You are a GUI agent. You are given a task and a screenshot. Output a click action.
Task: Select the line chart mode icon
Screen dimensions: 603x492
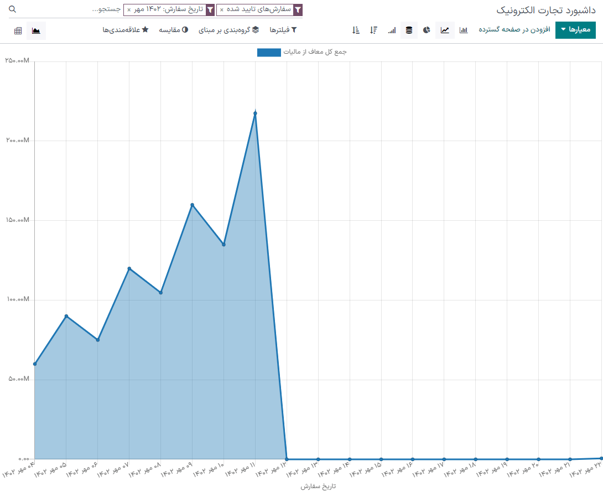(445, 30)
